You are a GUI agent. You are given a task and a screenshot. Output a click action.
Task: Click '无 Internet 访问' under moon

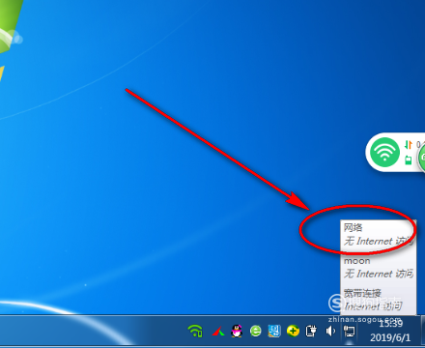coord(379,274)
